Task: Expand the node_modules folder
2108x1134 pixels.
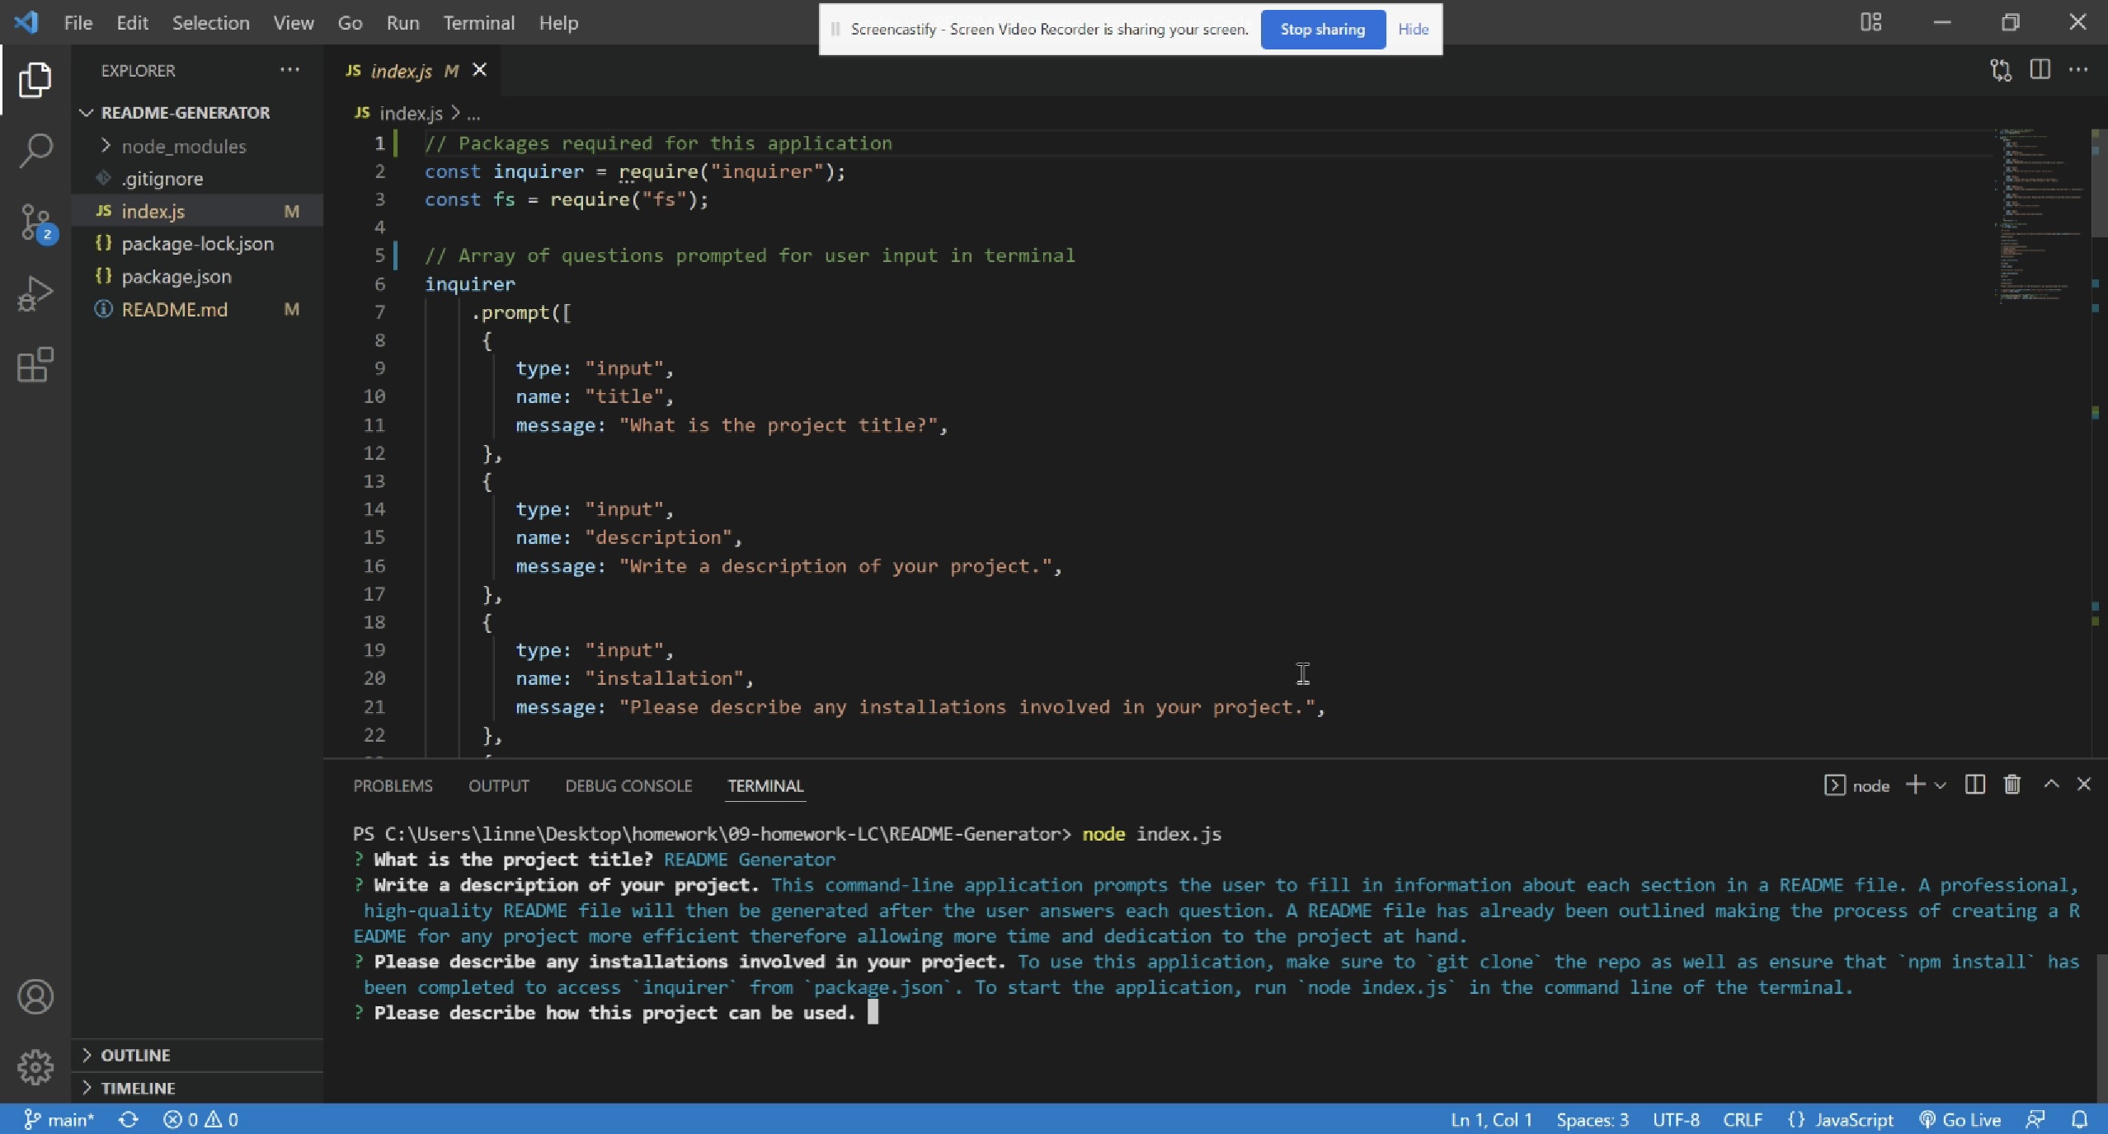Action: (183, 146)
